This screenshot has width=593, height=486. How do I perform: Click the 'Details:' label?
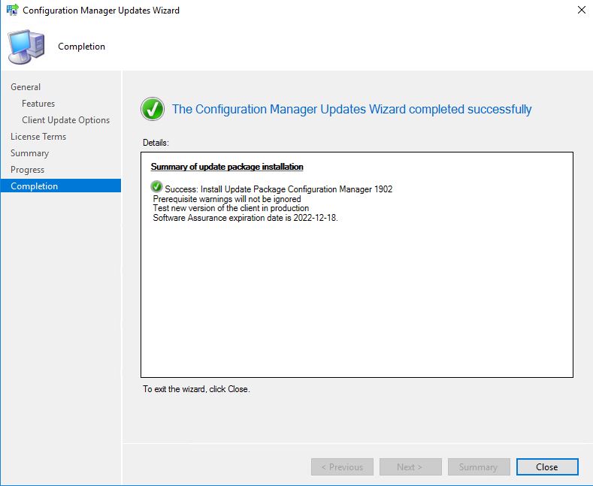pos(156,143)
